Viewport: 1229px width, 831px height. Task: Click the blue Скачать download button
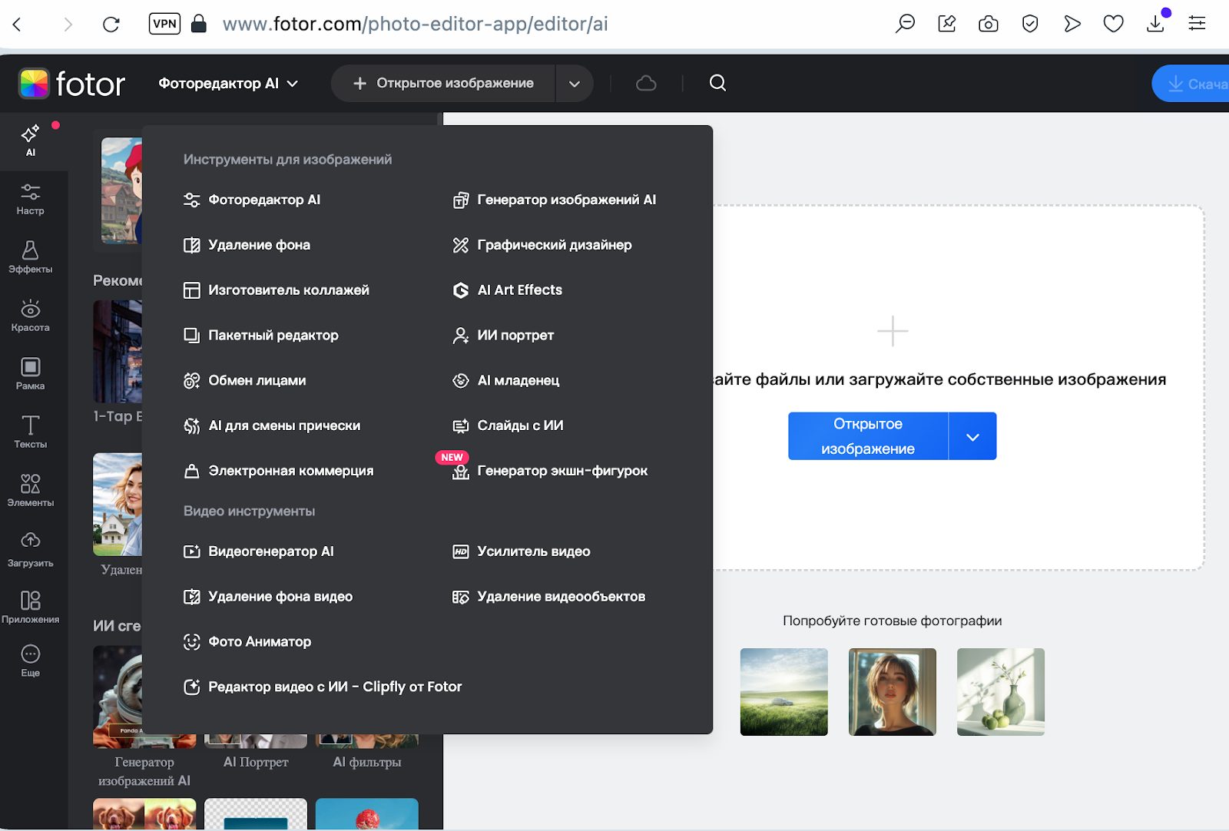pos(1191,84)
